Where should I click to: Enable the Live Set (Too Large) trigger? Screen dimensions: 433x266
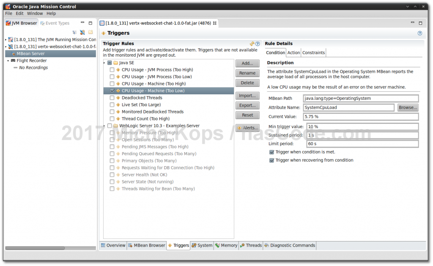coord(112,104)
